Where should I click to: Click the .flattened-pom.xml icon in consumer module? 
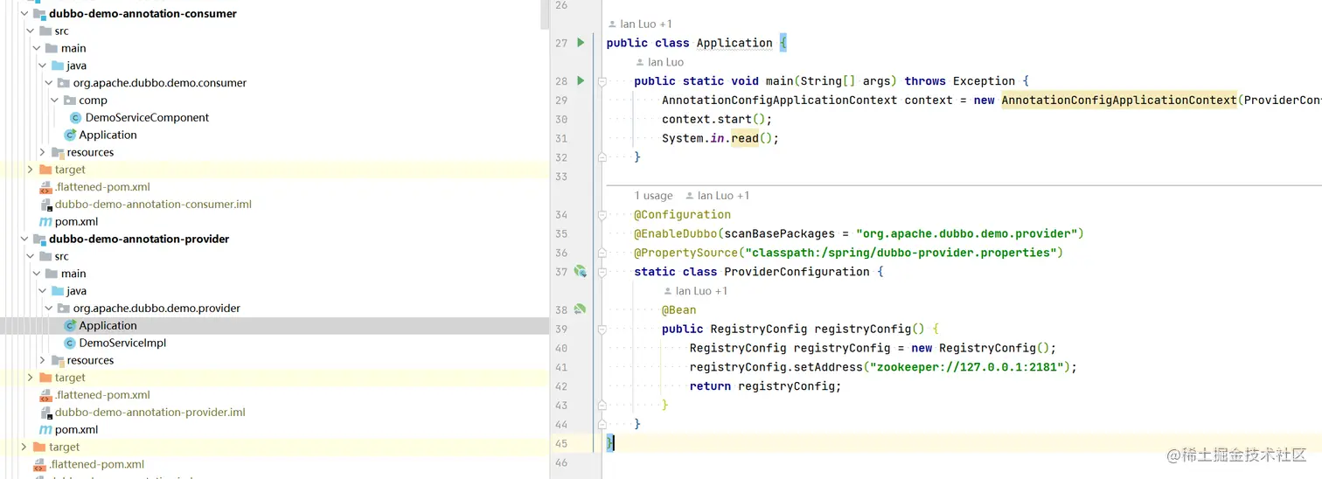tap(46, 187)
